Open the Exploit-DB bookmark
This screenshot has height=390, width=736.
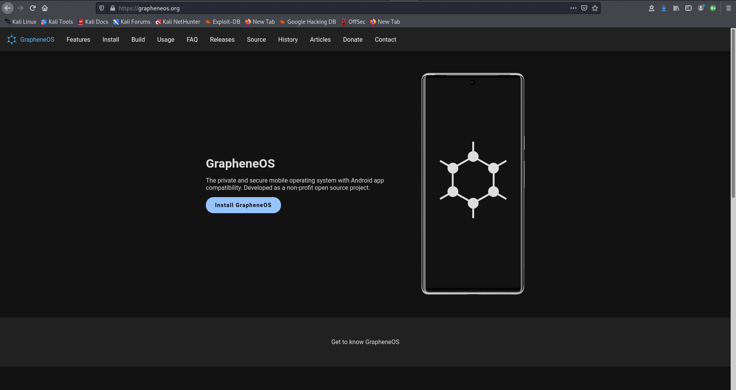(x=223, y=22)
